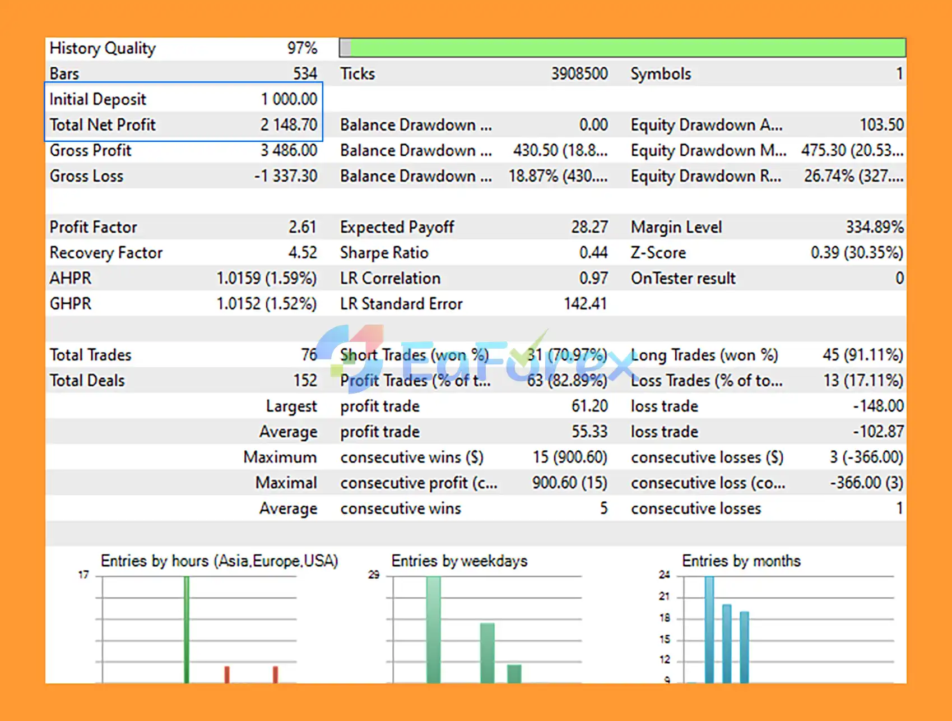952x721 pixels.
Task: Select AHPR value 1.0159 (1.59%)
Action: pyautogui.click(x=267, y=278)
